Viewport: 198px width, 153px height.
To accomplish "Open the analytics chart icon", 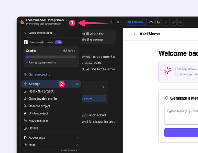I will point(173,22).
